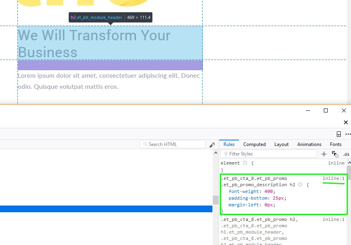351x245 pixels.
Task: Open responsive design mode icon
Action: click(x=338, y=134)
